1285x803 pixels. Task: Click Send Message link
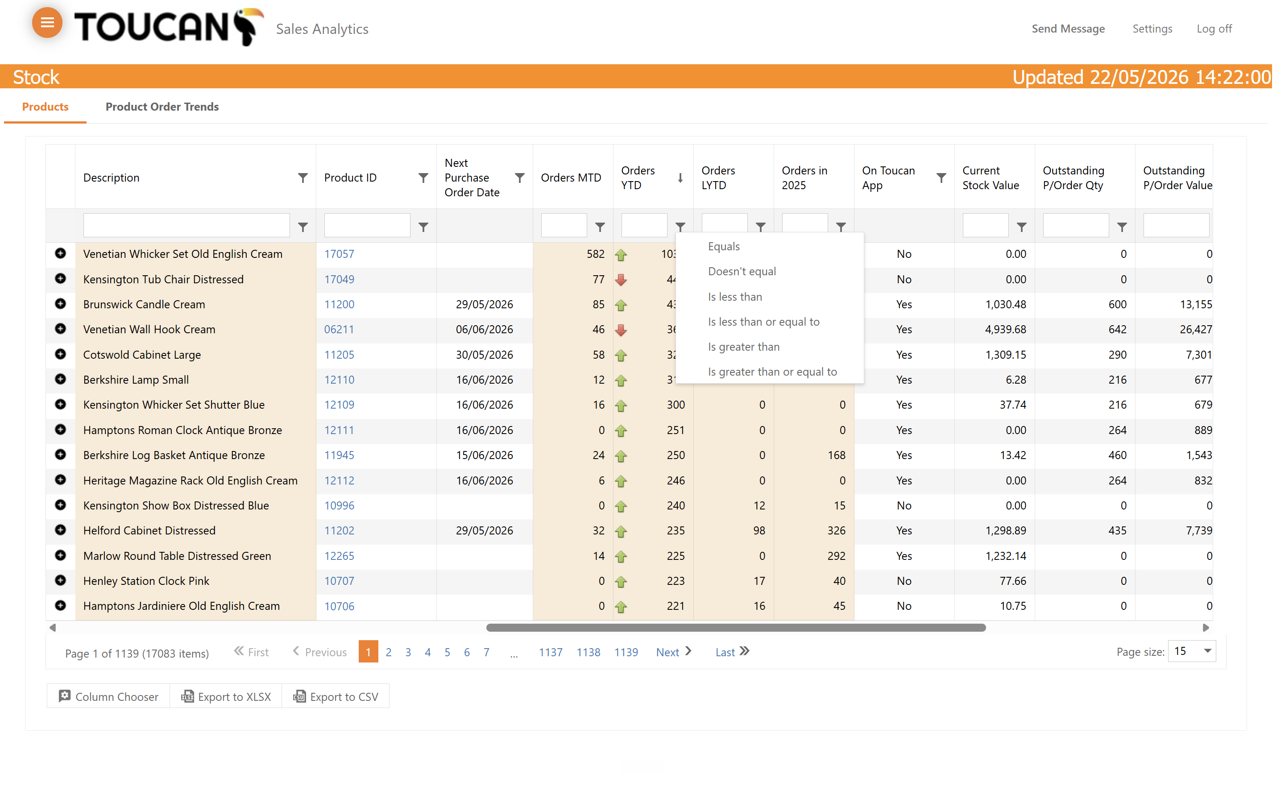tap(1068, 29)
